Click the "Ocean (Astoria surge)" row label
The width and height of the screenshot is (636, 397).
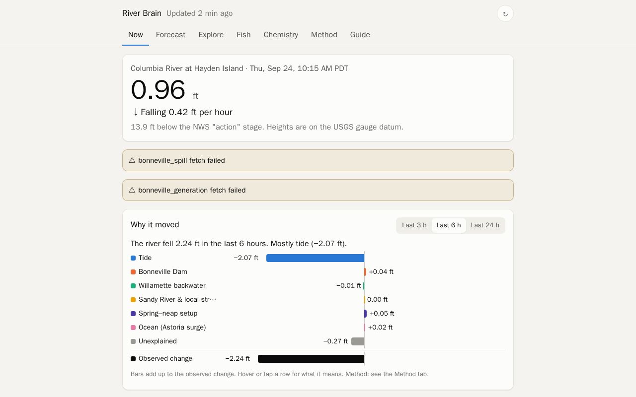coord(172,328)
